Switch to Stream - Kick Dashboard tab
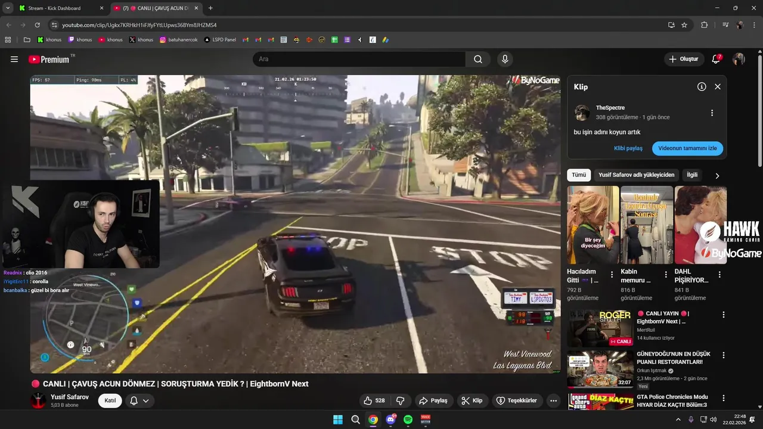The height and width of the screenshot is (429, 763). pyautogui.click(x=60, y=8)
